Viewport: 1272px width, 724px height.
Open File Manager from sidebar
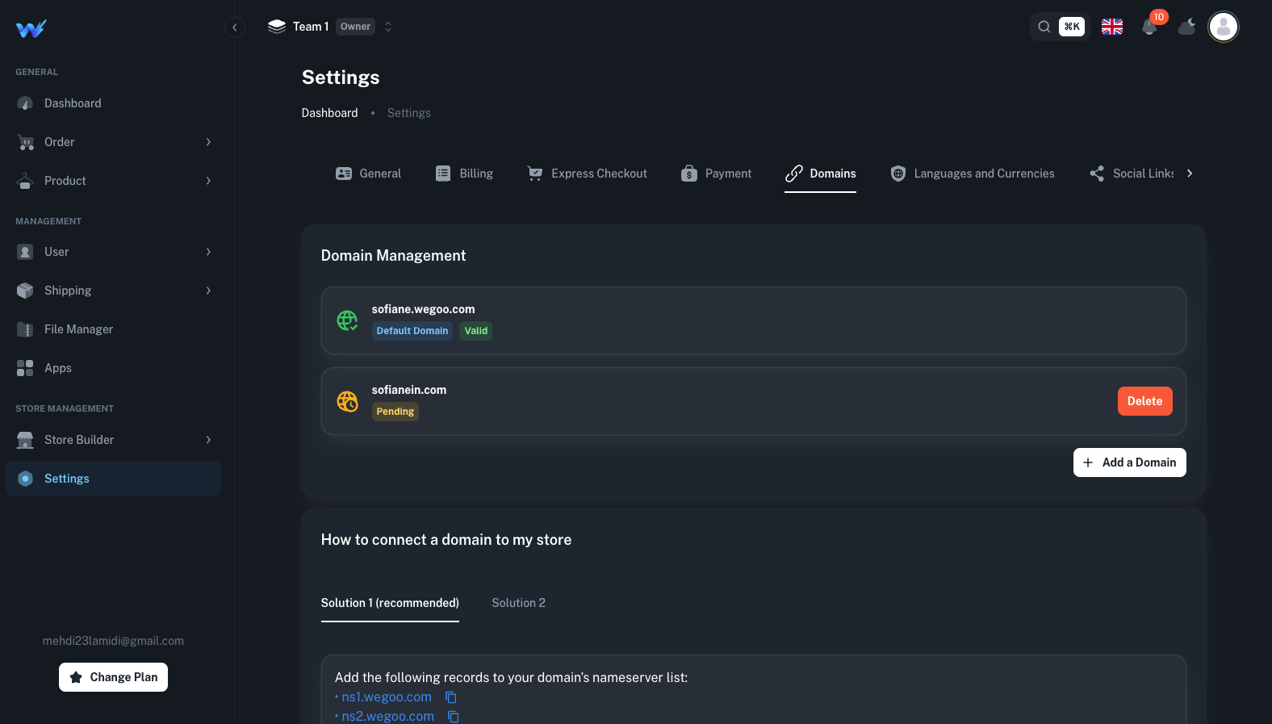pyautogui.click(x=78, y=329)
